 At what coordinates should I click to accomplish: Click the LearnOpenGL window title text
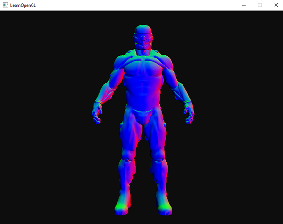pyautogui.click(x=25, y=5)
